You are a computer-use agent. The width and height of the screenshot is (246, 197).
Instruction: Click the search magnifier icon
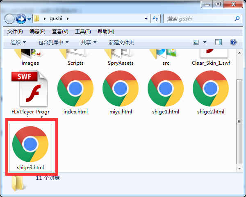click(x=237, y=19)
